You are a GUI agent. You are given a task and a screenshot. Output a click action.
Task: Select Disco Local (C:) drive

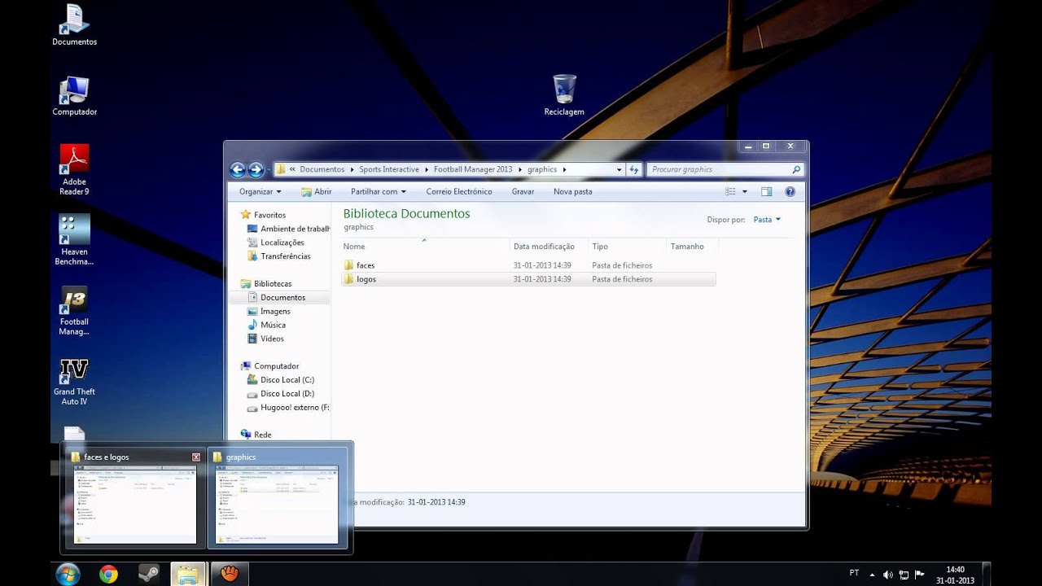coord(280,380)
